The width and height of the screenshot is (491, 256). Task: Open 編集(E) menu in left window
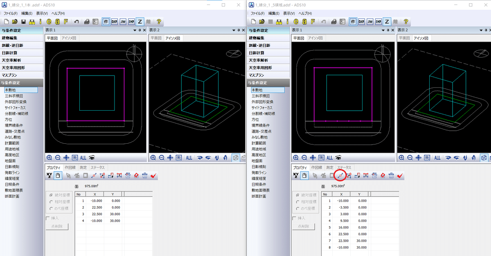27,13
